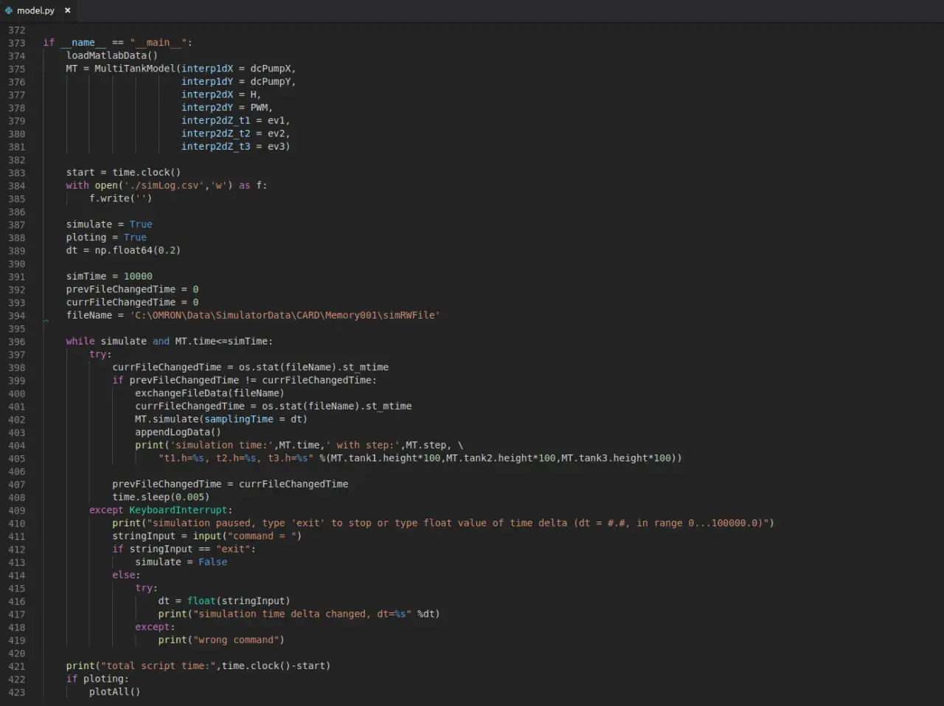The image size is (944, 706).
Task: Click the True value of simulate
Action: coord(141,224)
